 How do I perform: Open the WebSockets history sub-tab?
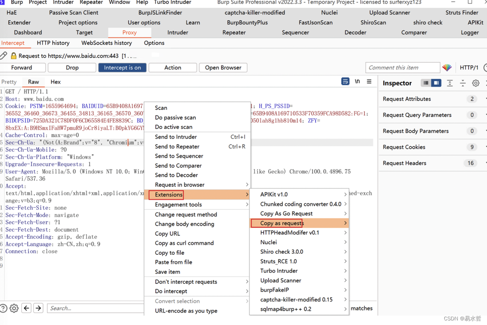click(x=106, y=43)
